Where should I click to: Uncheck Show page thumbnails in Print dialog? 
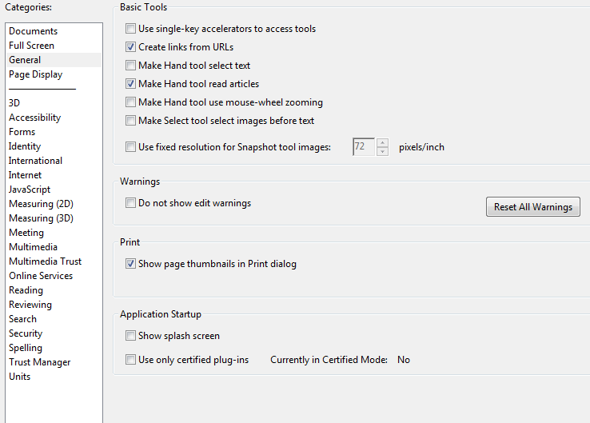[131, 264]
